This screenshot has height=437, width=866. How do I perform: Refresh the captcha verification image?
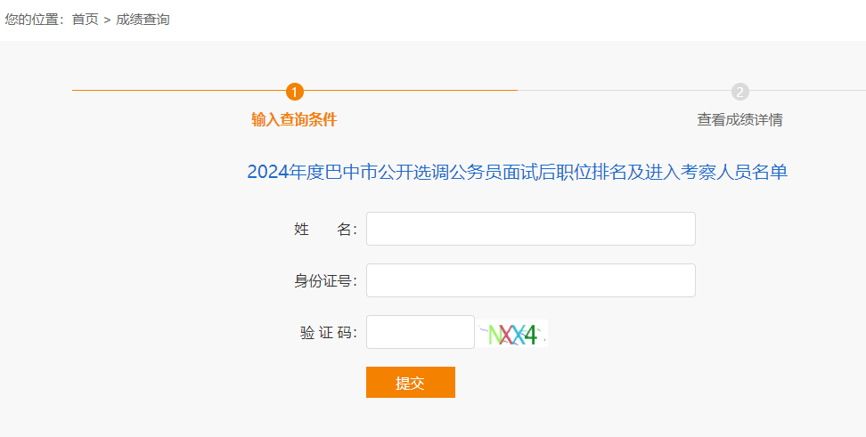click(x=511, y=334)
